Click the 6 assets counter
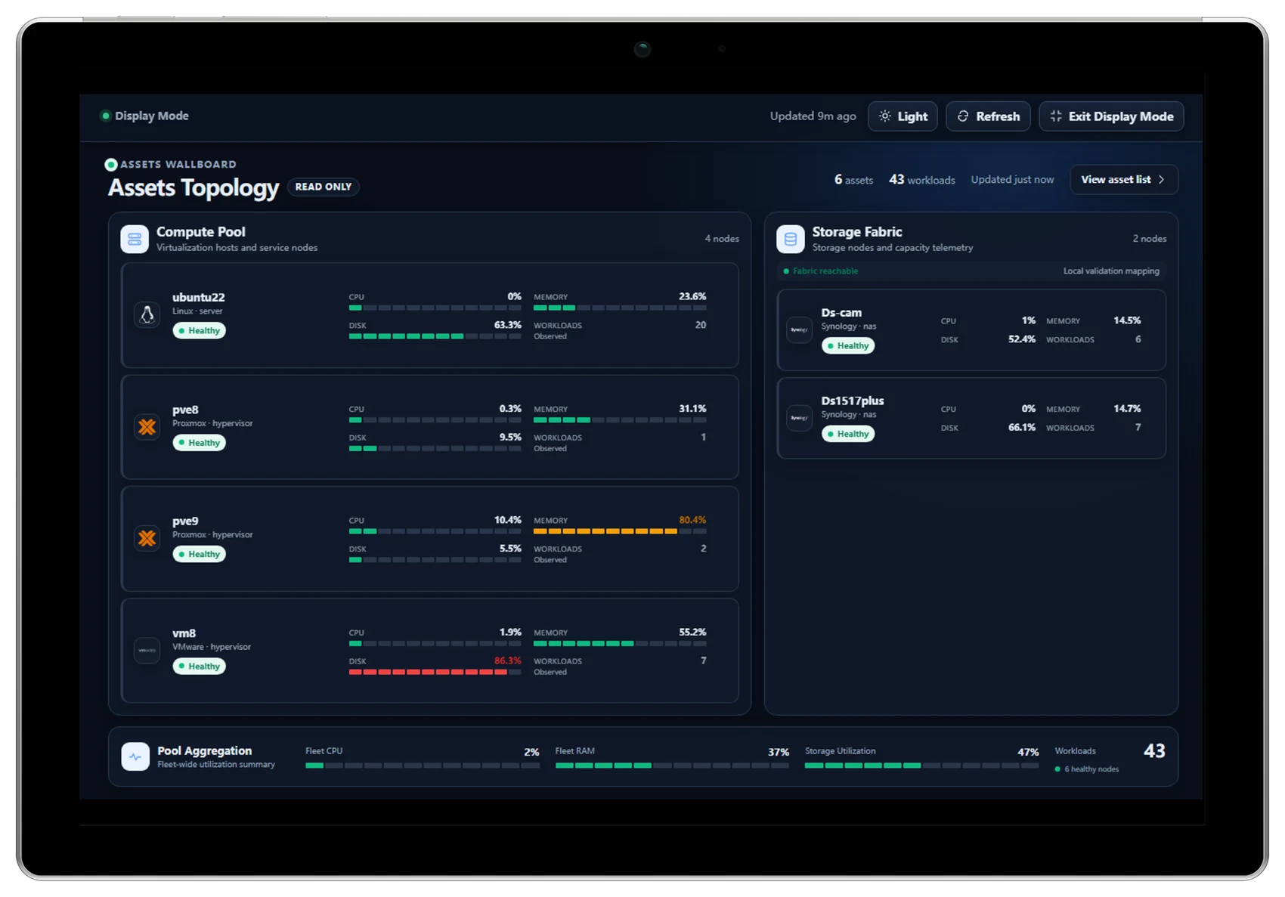This screenshot has height=897, width=1285. pyautogui.click(x=853, y=180)
